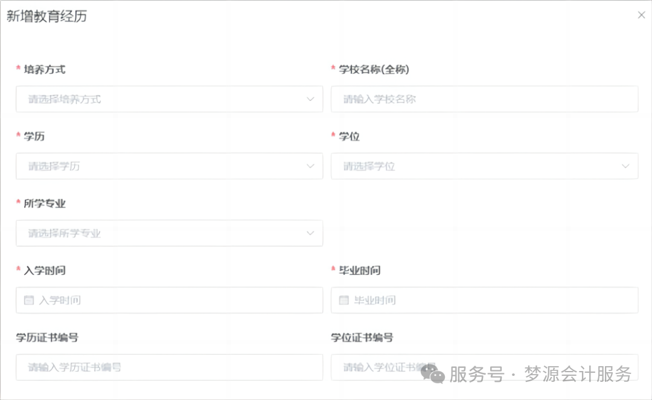Viewport: 652px width, 400px height.
Task: Click chevron arrow of 学位 select
Action: 625,166
